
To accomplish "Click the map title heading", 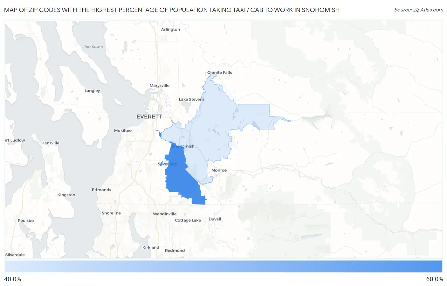I will pyautogui.click(x=172, y=10).
